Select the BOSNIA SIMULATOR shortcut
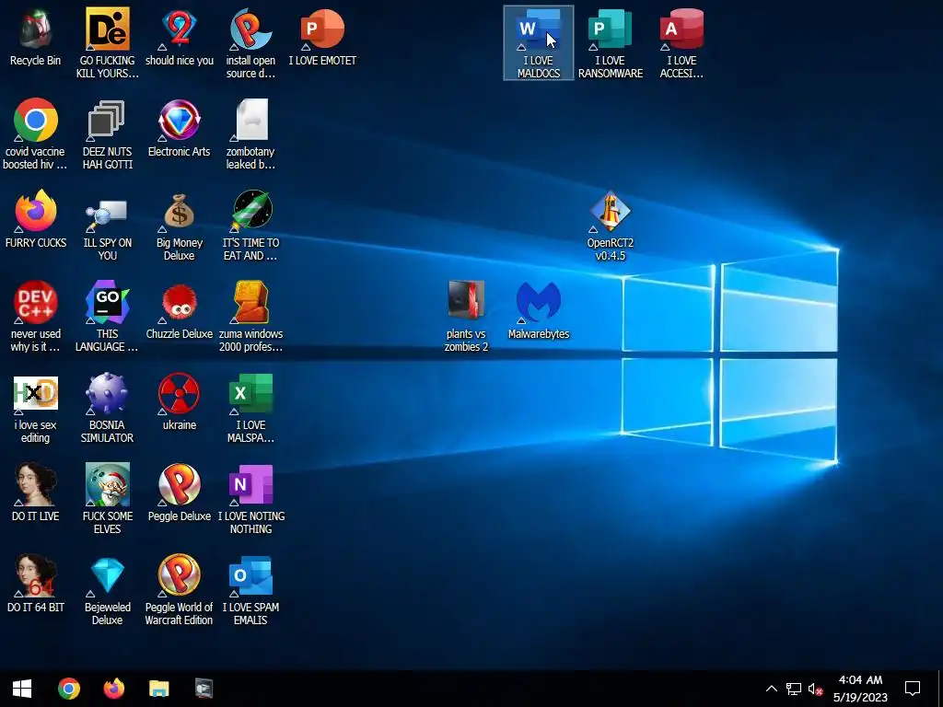Viewport: 943px width, 707px height. click(x=107, y=408)
